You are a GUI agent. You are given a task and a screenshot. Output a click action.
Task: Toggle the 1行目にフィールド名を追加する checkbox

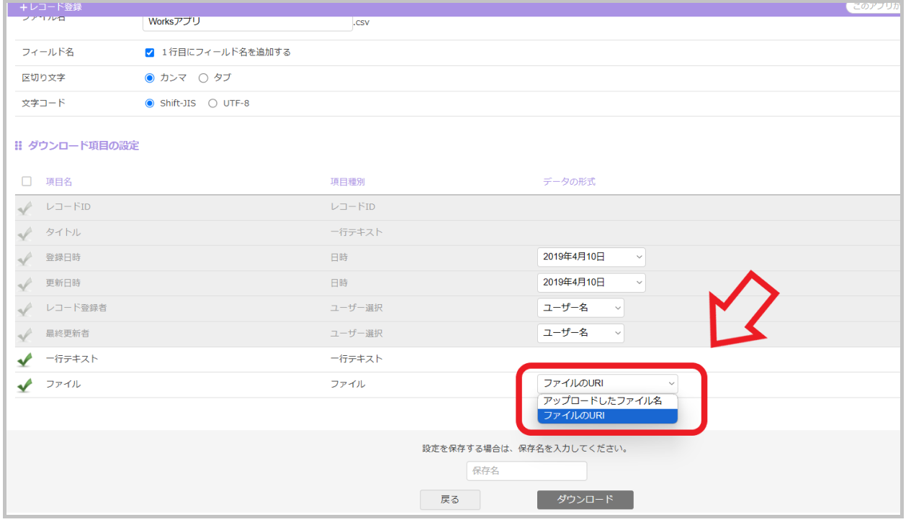pyautogui.click(x=150, y=52)
